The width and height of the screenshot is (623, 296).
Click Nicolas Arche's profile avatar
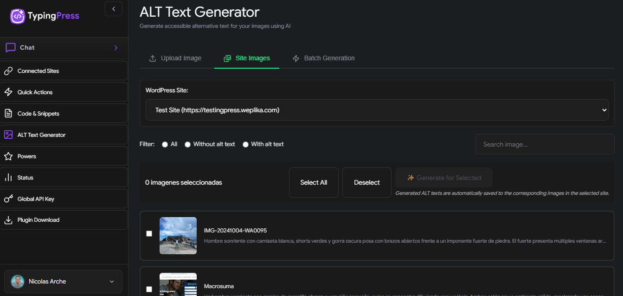click(x=18, y=282)
